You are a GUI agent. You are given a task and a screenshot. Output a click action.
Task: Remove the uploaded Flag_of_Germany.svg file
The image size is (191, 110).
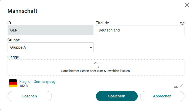click(181, 86)
